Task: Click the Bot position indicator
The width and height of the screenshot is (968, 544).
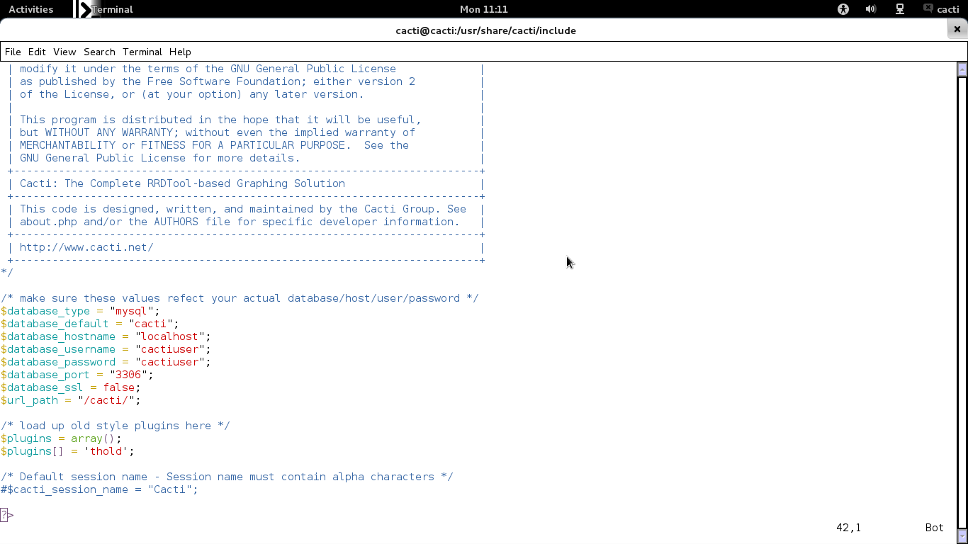Action: pos(935,528)
